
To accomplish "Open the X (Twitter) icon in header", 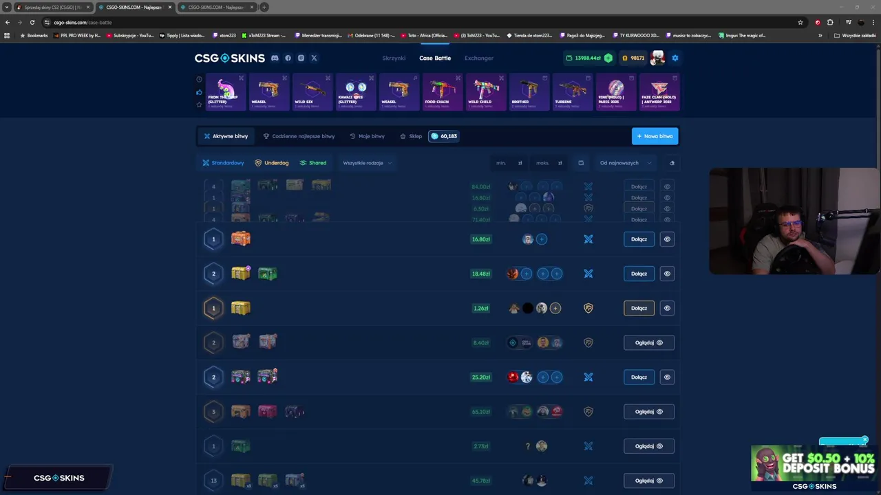I will [x=314, y=58].
